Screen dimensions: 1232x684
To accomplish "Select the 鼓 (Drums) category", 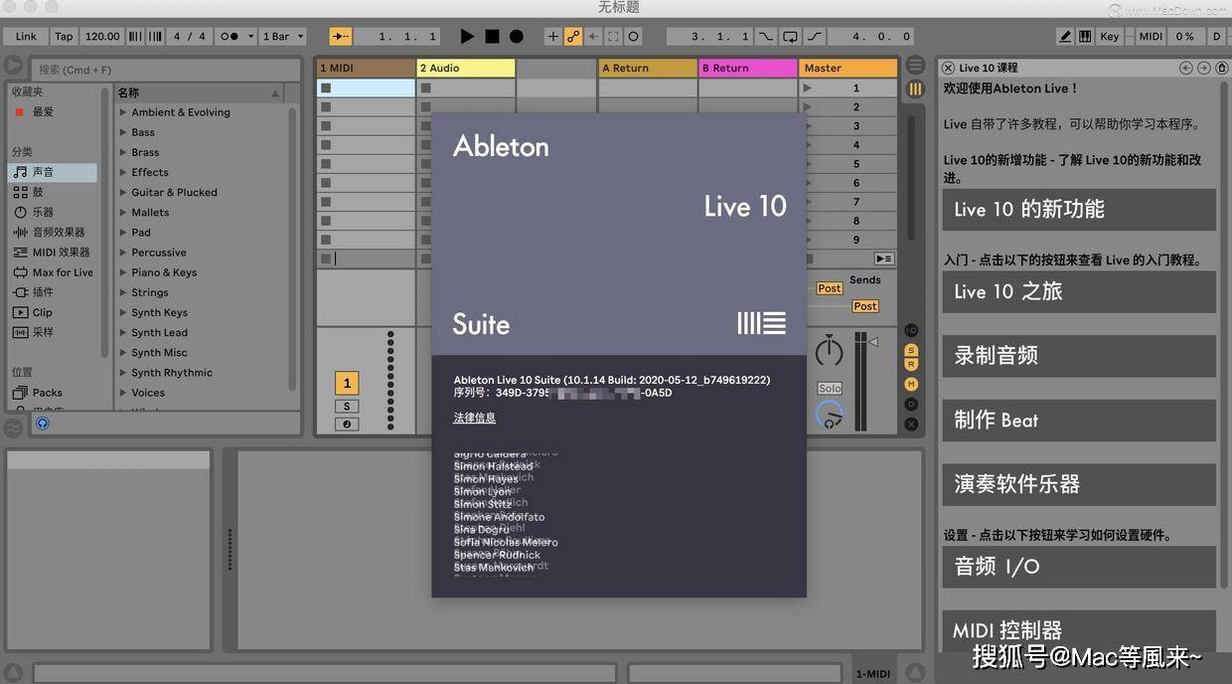I will click(x=53, y=192).
